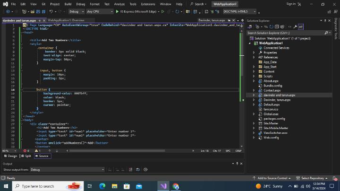The height and width of the screenshot is (191, 340).
Task: Expand the Scripts folder
Action: pos(254,76)
